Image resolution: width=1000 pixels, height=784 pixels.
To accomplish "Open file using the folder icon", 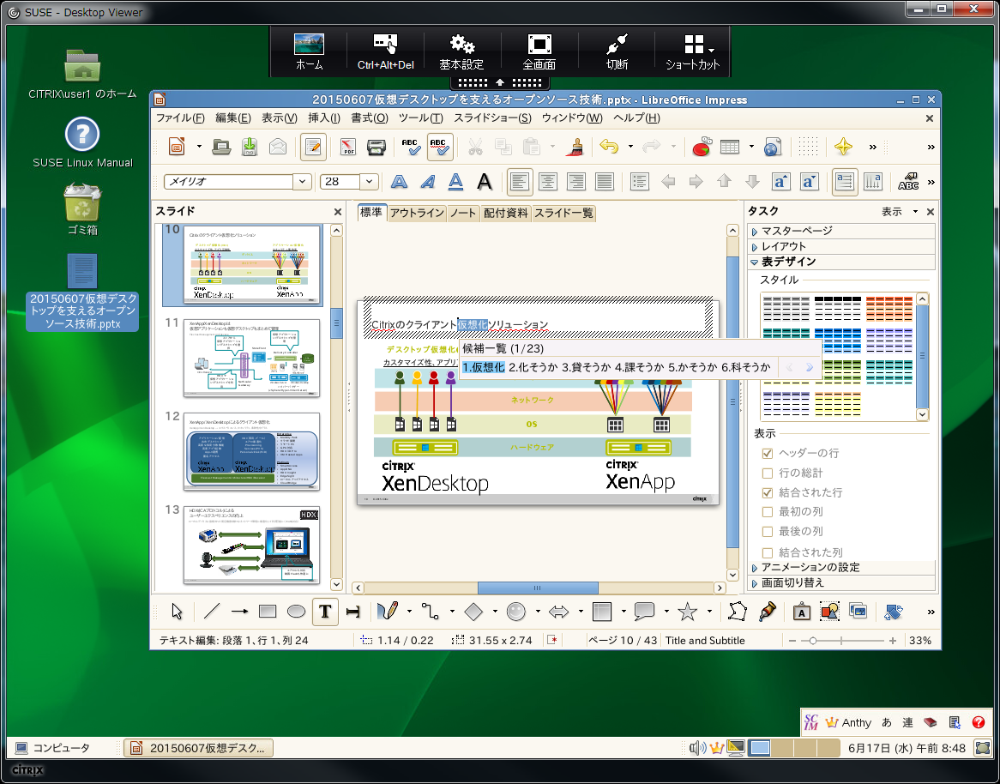I will [x=221, y=148].
